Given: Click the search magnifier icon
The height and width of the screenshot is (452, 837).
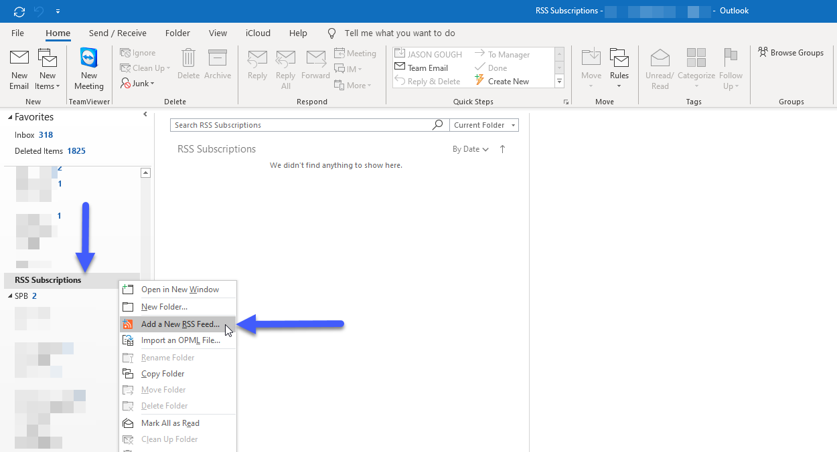Looking at the screenshot, I should tap(438, 125).
